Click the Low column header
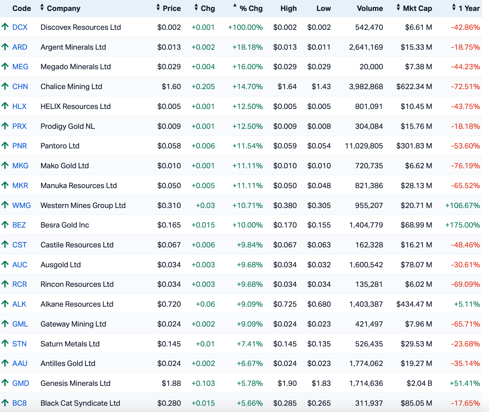 pos(324,8)
